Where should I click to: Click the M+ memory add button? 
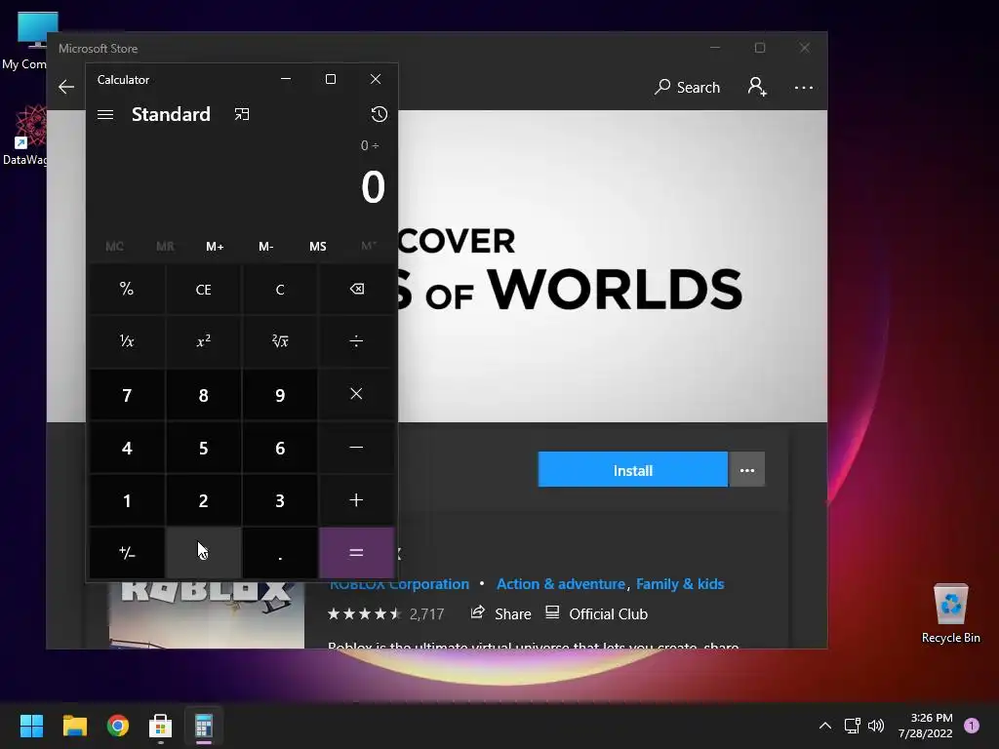[x=215, y=247]
